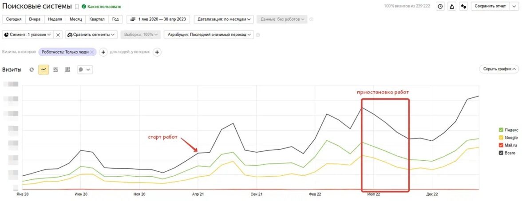
Task: Select the column bar chart view
Action: click(67, 70)
